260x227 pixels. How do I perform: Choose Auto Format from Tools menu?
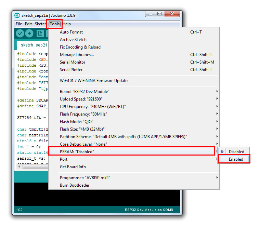point(134,32)
